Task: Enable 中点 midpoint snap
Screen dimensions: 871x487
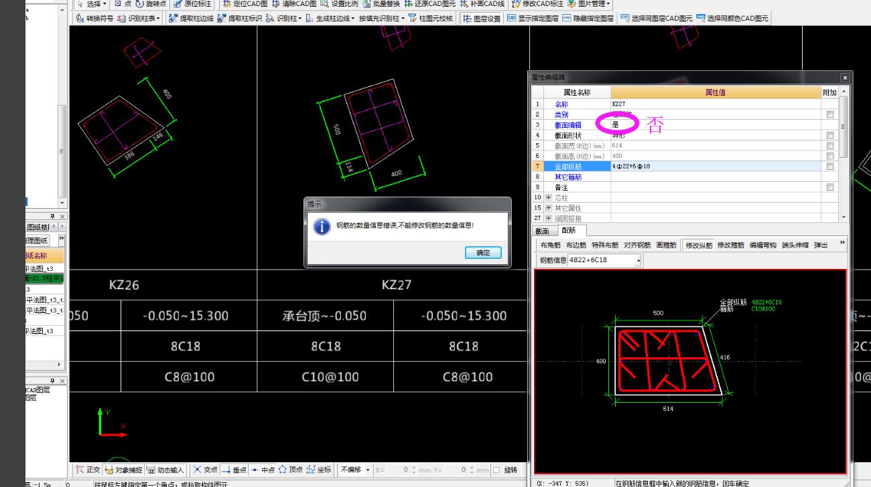Action: tap(263, 470)
